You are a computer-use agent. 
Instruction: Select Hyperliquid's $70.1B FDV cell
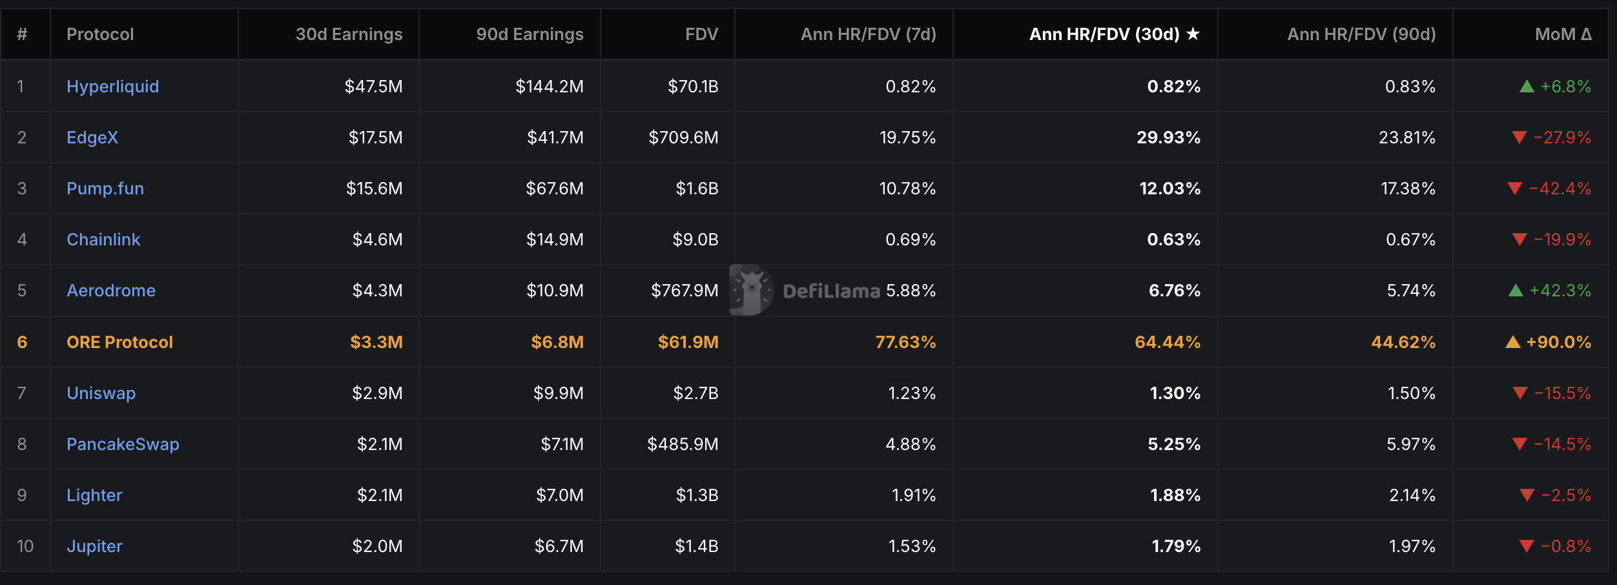click(668, 87)
